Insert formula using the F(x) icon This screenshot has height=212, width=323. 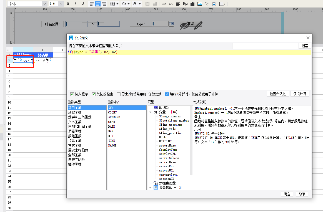pyautogui.click(x=185, y=4)
